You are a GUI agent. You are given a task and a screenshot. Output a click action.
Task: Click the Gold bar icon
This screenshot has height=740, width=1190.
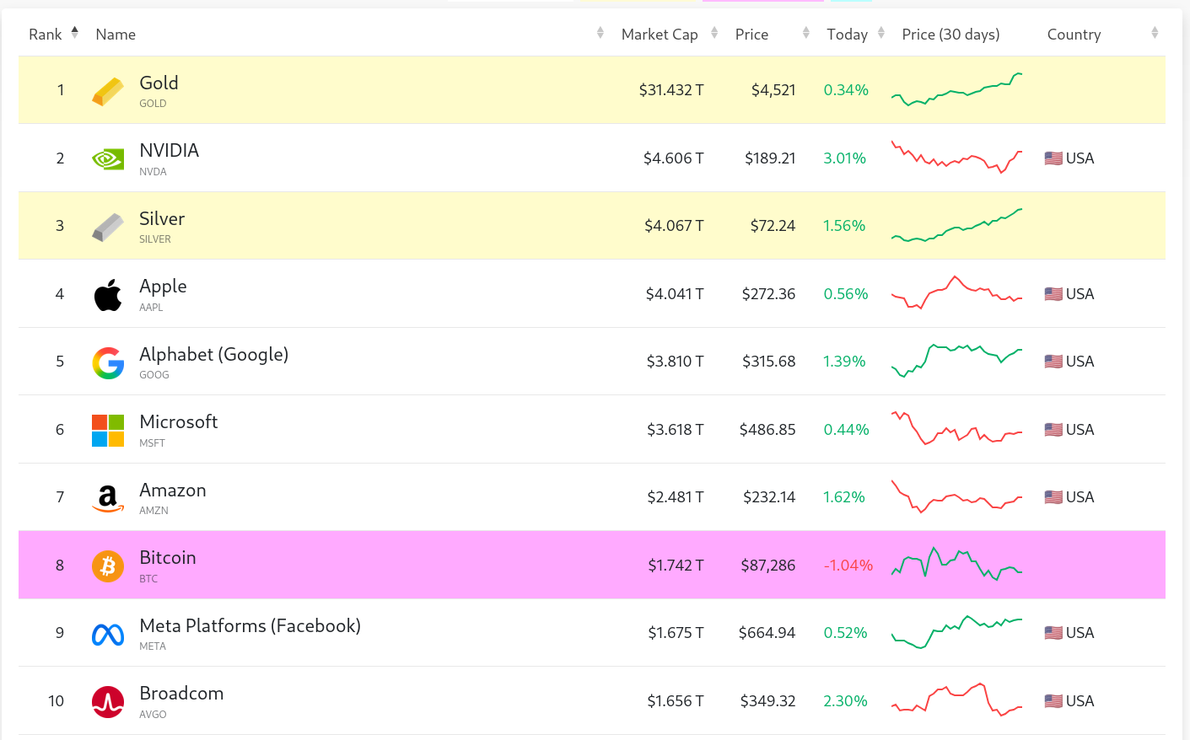coord(107,91)
